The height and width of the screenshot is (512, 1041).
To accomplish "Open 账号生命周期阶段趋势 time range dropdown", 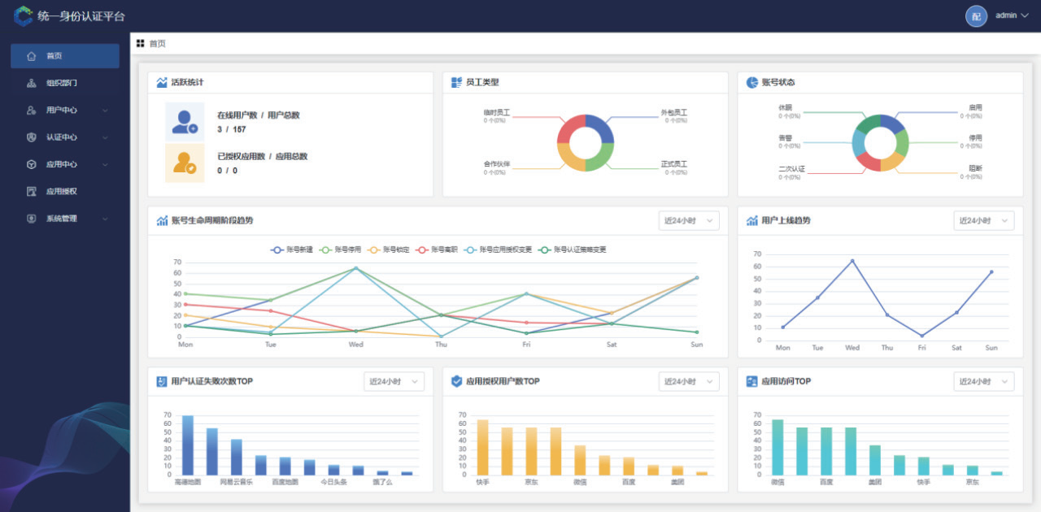I will [x=688, y=221].
